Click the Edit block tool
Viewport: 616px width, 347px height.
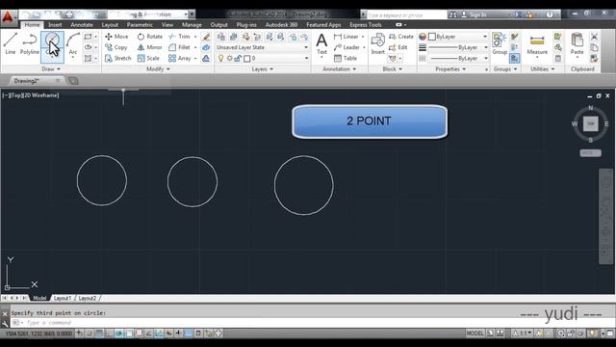tap(398, 47)
